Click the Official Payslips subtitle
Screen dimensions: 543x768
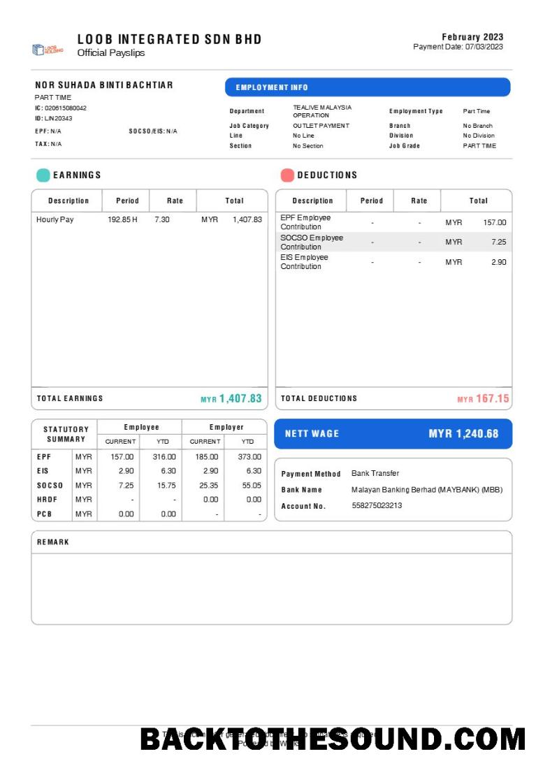111,52
